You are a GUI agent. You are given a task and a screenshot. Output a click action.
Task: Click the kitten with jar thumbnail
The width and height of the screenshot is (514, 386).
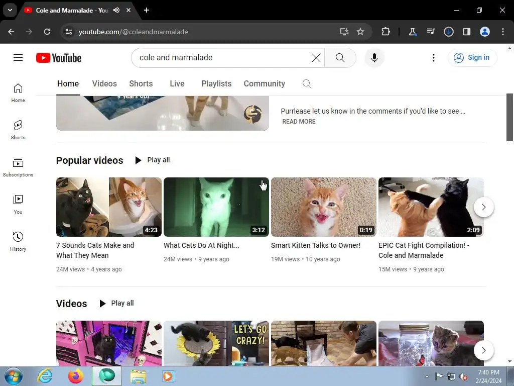click(x=431, y=343)
